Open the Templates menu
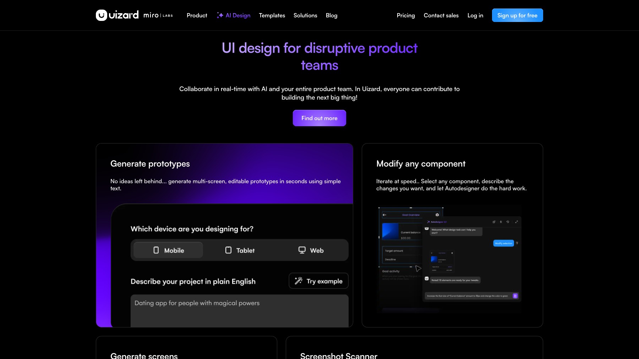The width and height of the screenshot is (639, 359). tap(272, 15)
